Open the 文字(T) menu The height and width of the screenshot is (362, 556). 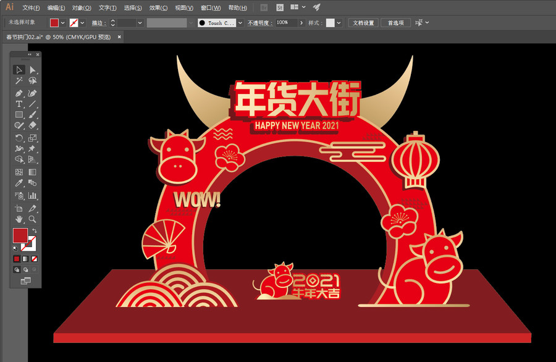pyautogui.click(x=107, y=7)
